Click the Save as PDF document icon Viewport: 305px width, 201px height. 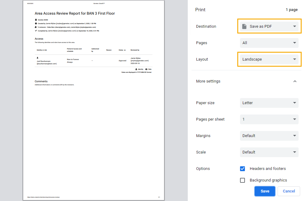click(244, 26)
